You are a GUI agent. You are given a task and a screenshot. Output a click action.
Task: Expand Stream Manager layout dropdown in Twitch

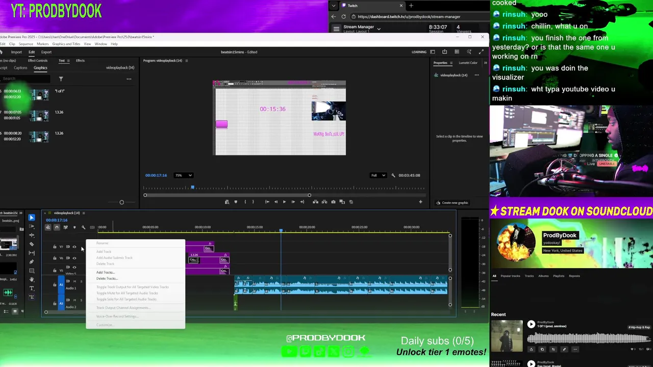(x=379, y=29)
